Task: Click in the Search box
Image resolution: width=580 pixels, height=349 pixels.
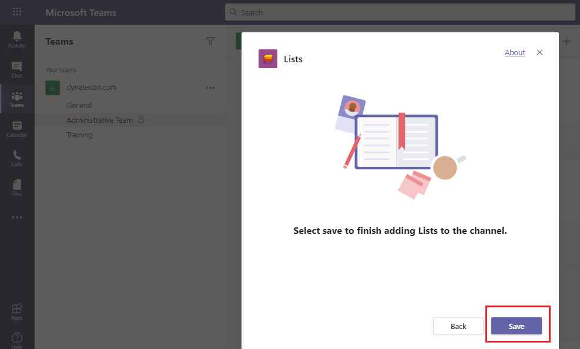Action: coord(400,12)
